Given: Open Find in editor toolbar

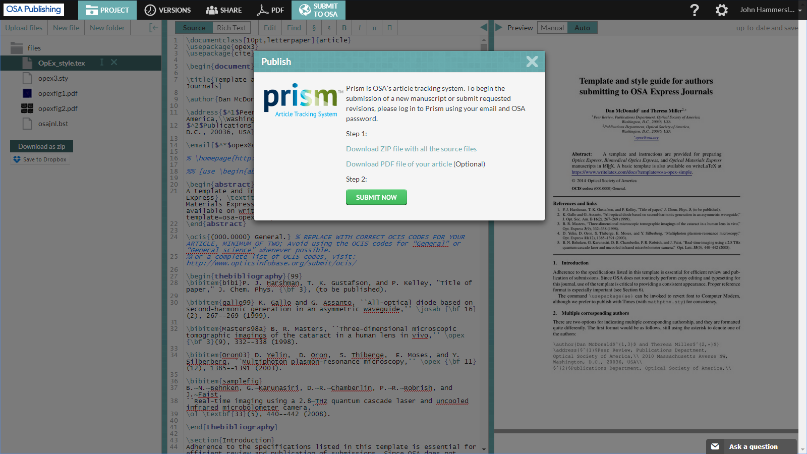Looking at the screenshot, I should click(x=294, y=28).
